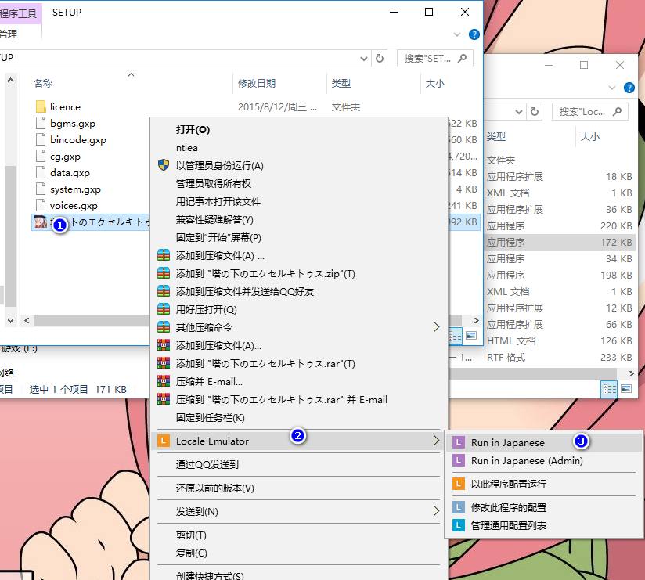Switch background window to large icons view
645x580 pixels.
(x=626, y=389)
